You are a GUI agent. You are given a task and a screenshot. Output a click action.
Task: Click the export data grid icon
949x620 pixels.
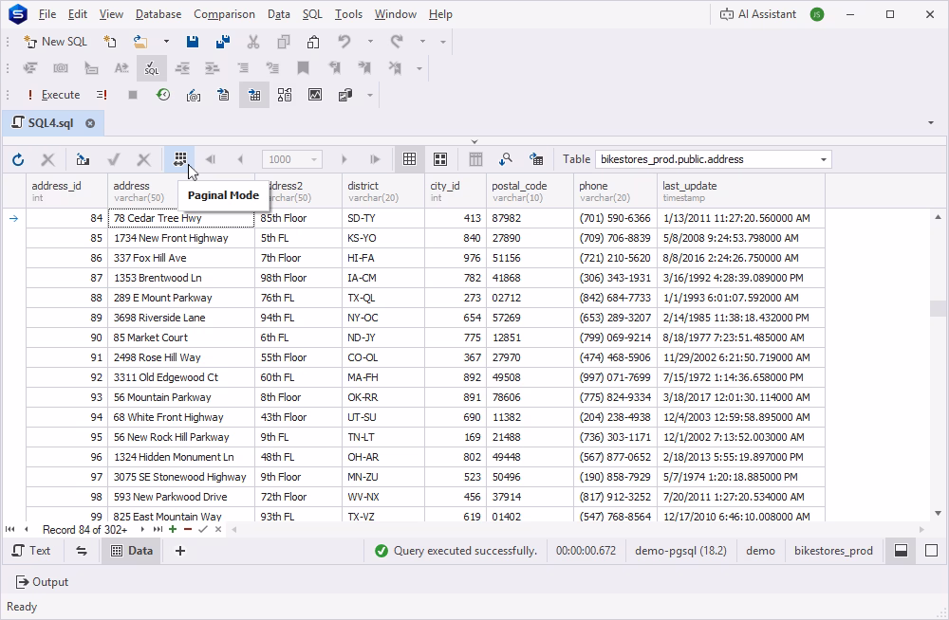click(x=536, y=159)
